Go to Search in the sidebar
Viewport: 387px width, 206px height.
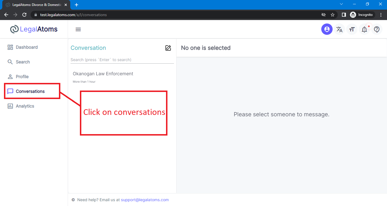point(19,62)
